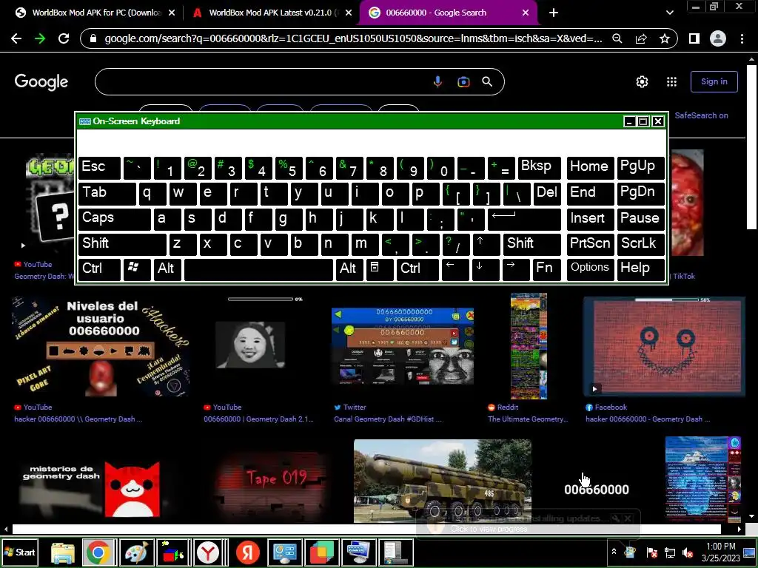Open the Windows Start menu
This screenshot has height=568, width=758.
(x=20, y=552)
